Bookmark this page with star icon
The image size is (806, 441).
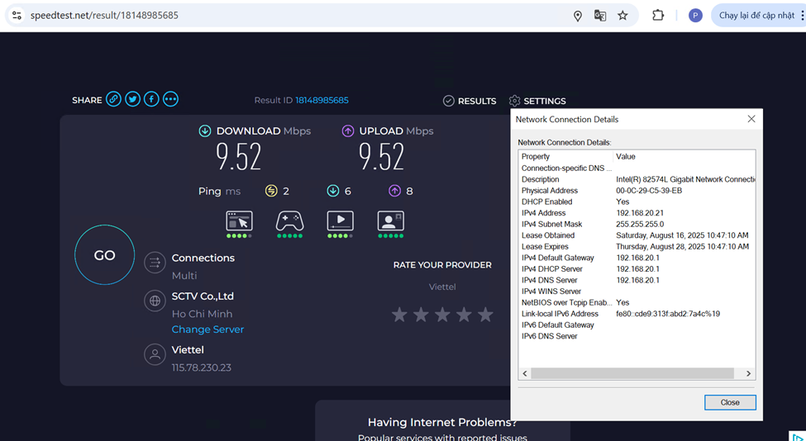coord(622,16)
